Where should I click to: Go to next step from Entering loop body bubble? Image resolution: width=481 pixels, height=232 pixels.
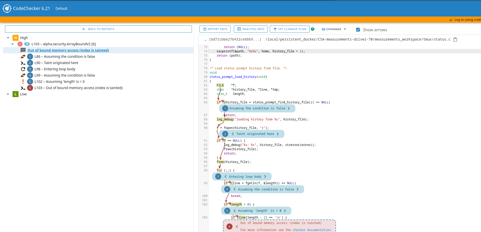[265, 176]
